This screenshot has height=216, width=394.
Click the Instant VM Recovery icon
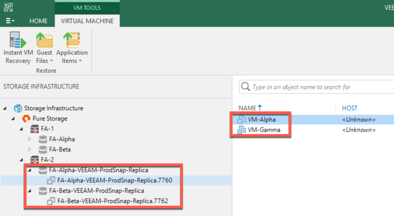click(18, 40)
